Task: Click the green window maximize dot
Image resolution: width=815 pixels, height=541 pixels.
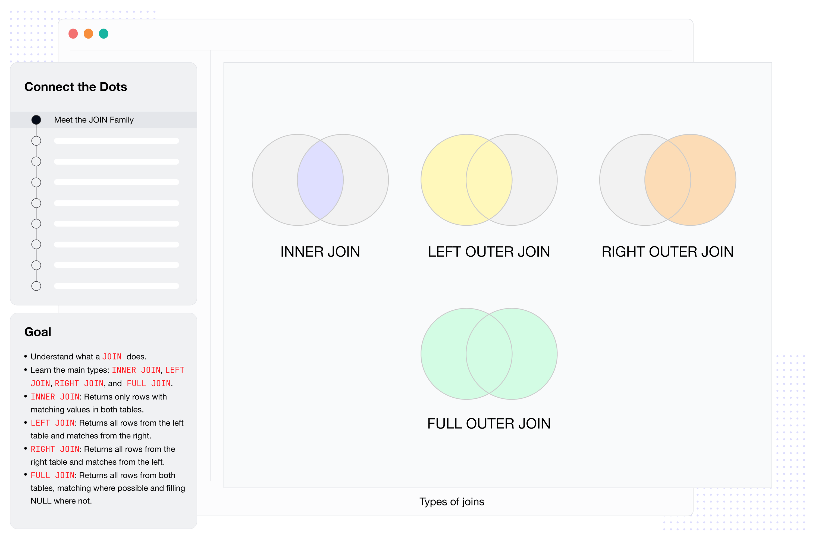Action: [x=104, y=34]
